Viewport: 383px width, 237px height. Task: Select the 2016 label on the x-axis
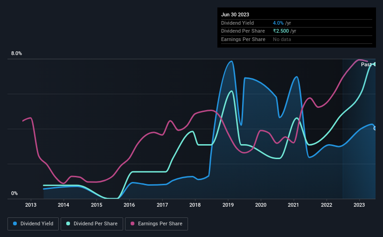tap(129, 205)
